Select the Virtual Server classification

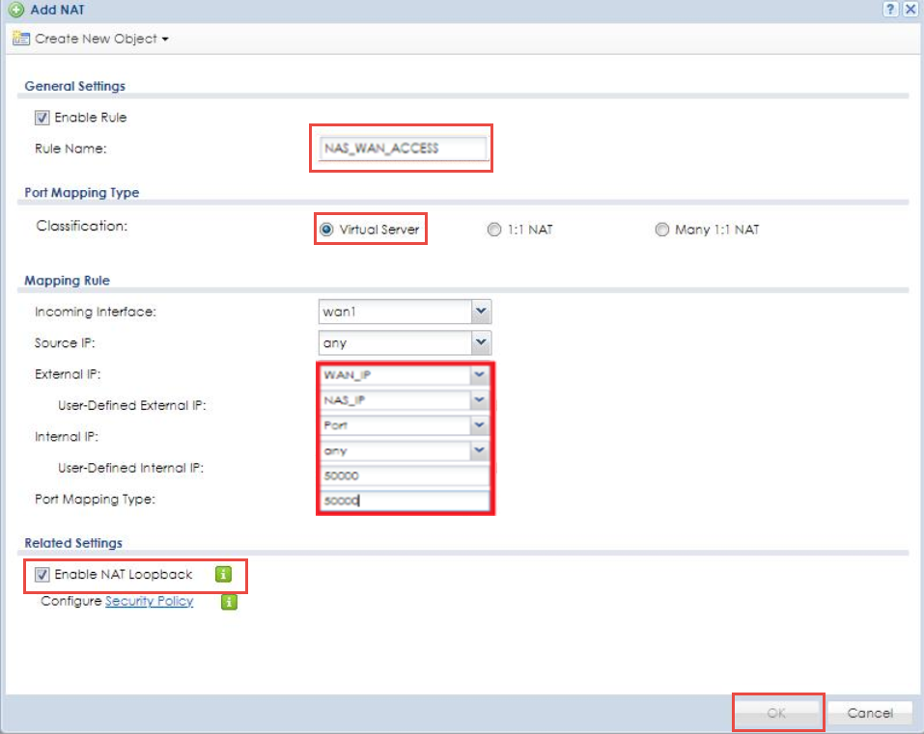(326, 230)
